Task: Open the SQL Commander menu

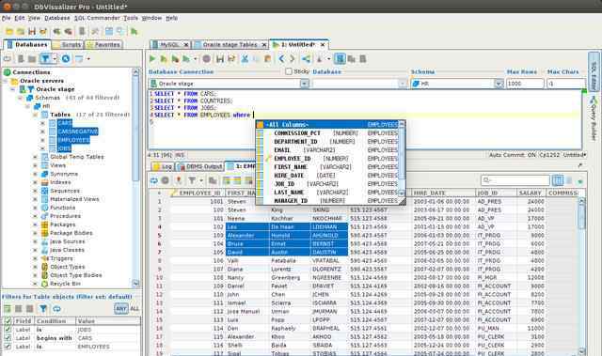Action: point(97,18)
